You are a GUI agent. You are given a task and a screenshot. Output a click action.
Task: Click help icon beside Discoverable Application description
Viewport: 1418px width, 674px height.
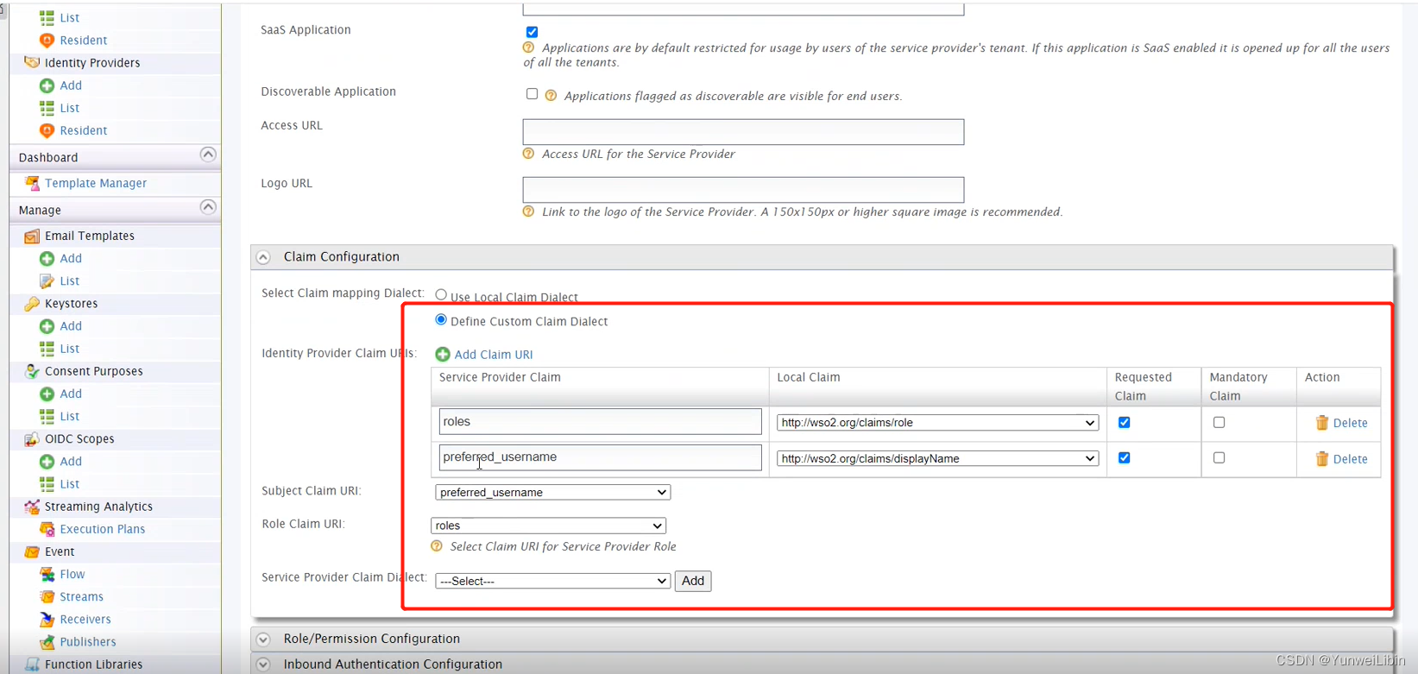[551, 96]
